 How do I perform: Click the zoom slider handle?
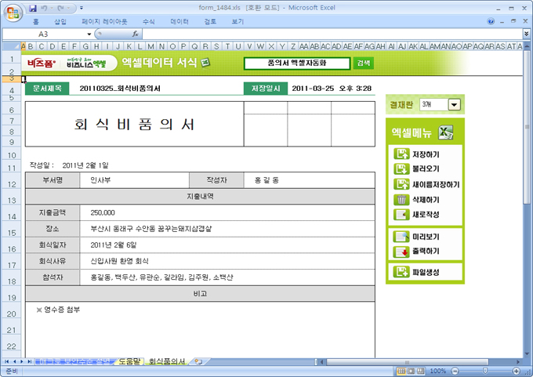pos(485,371)
